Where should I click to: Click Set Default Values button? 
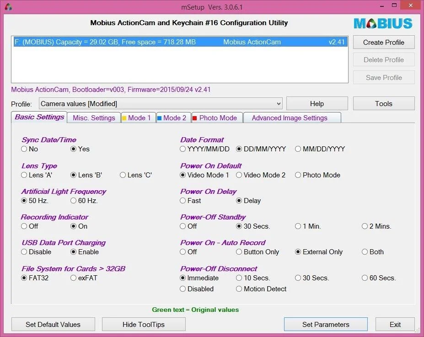(53, 324)
